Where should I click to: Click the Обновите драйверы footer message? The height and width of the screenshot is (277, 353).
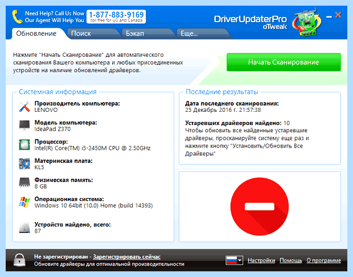click(109, 264)
